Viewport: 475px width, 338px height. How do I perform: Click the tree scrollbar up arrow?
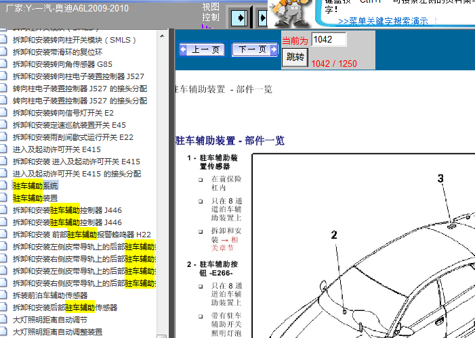click(162, 36)
